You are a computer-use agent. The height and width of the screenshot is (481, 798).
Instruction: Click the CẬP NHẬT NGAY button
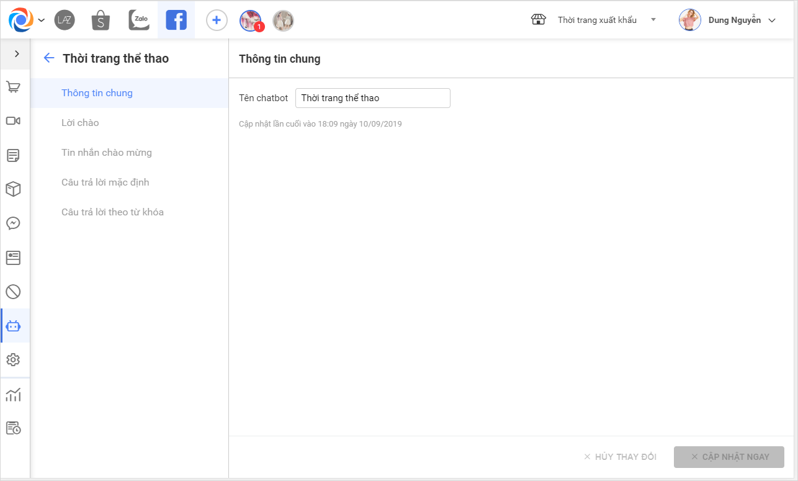click(729, 457)
